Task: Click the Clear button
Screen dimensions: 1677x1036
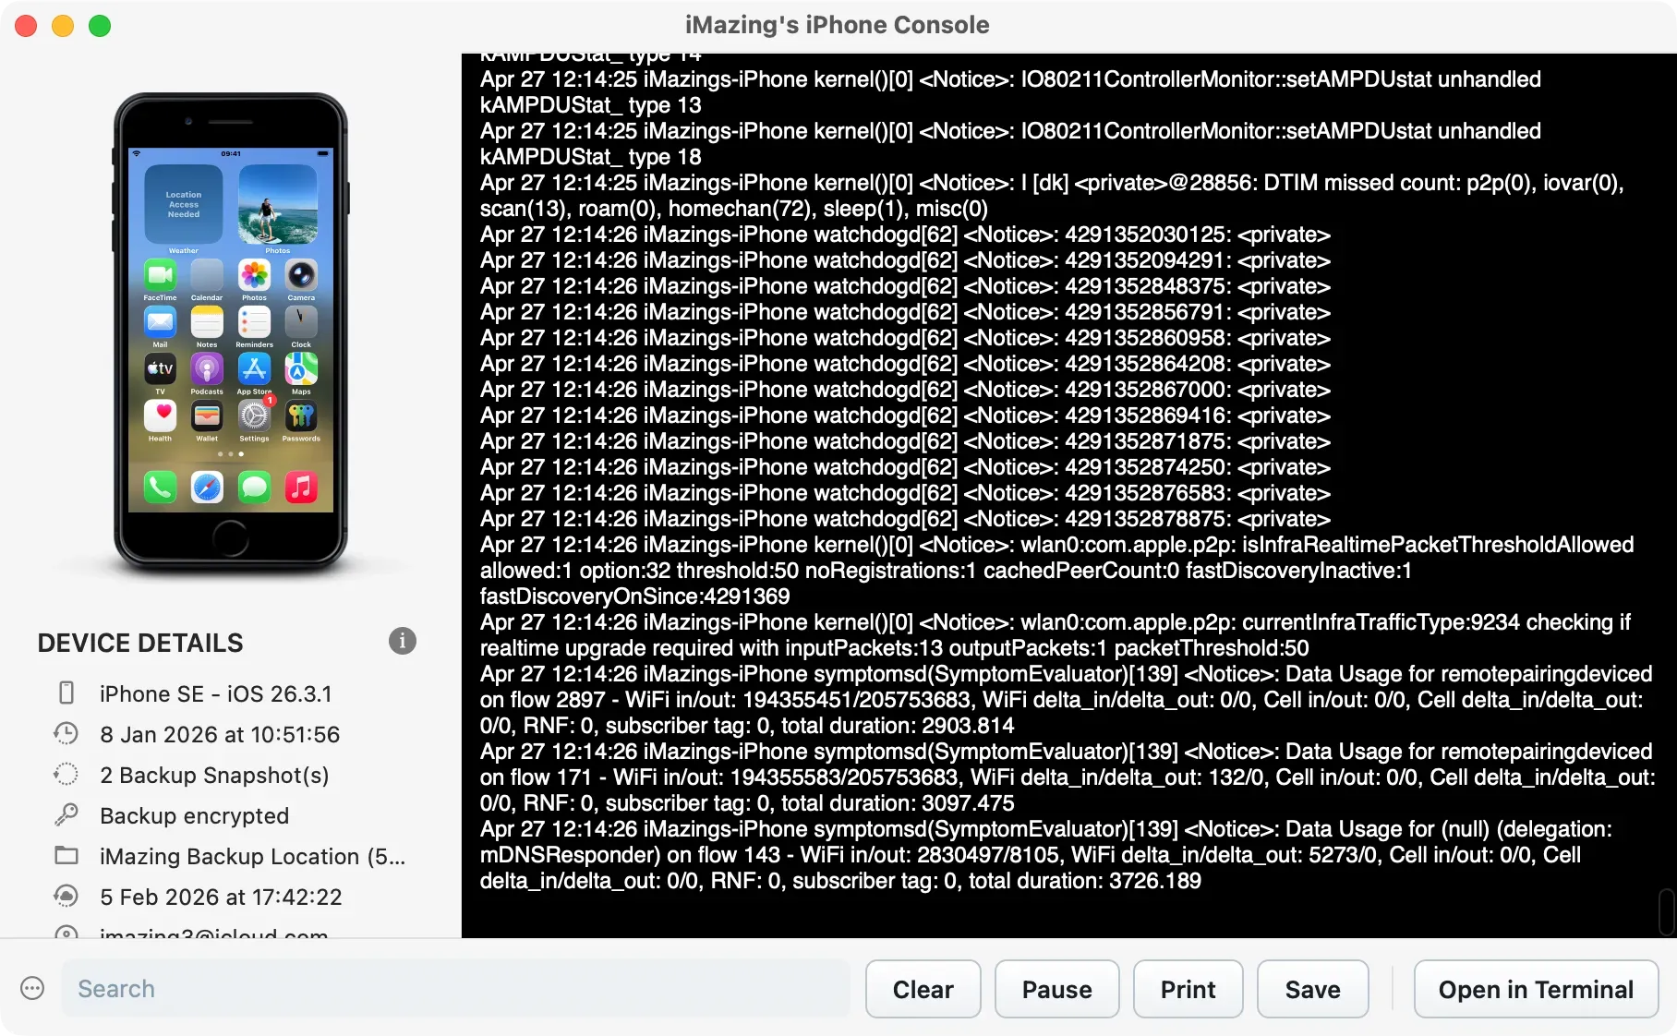Action: 923,989
